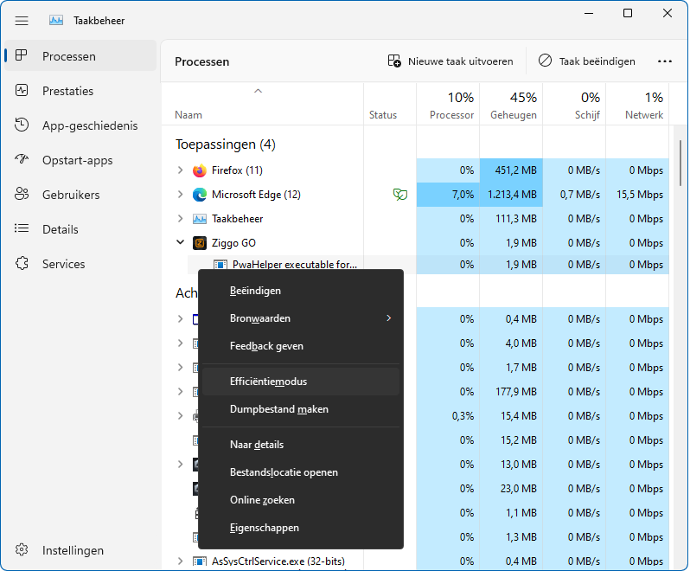The image size is (690, 571).
Task: Open the Details list icon
Action: tap(21, 228)
